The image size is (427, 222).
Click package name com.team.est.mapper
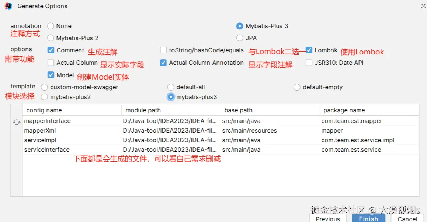click(351, 121)
